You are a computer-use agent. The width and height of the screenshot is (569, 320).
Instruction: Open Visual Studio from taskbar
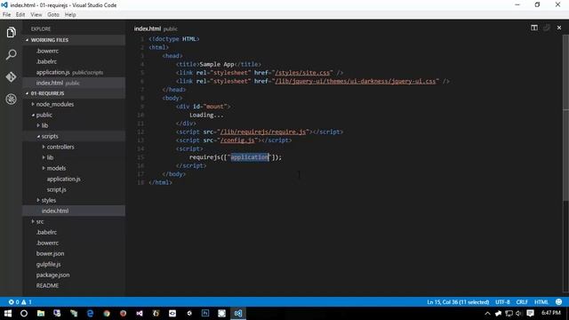(x=140, y=313)
